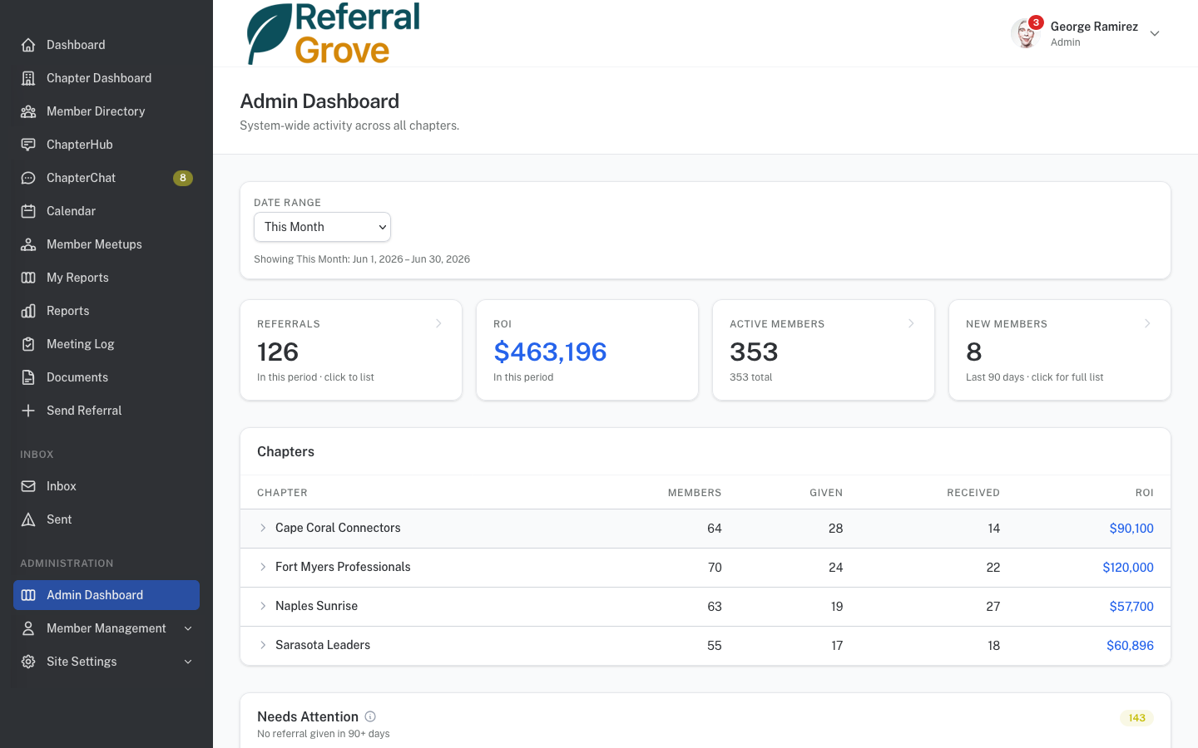
Task: Click the New Members chevron arrow
Action: [x=1147, y=323]
